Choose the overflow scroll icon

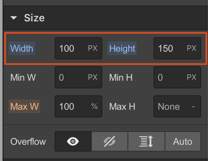pos(146,141)
